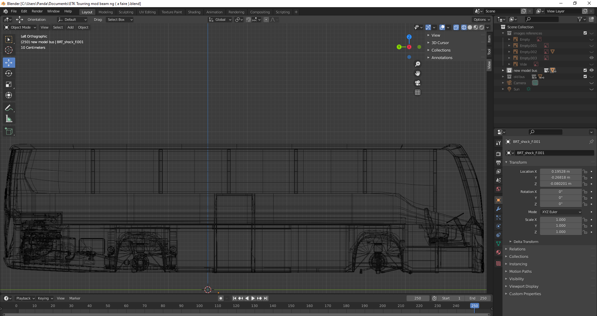Select the Move tool in toolbar

click(9, 63)
